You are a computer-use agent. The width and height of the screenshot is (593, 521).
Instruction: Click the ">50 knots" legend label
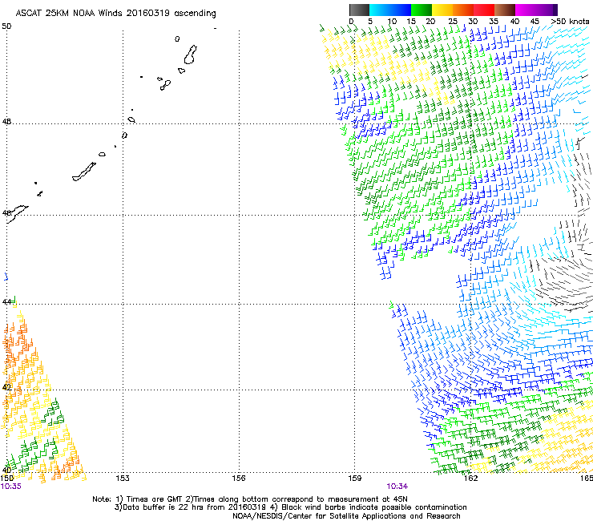(x=570, y=22)
